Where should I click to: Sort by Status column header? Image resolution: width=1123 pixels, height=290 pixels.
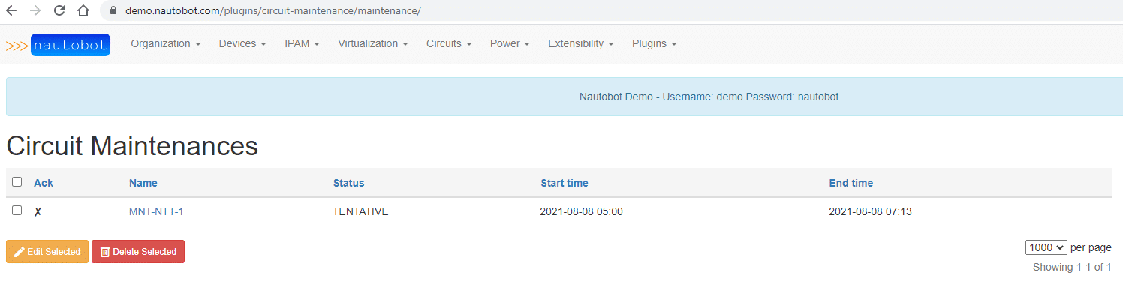click(348, 184)
